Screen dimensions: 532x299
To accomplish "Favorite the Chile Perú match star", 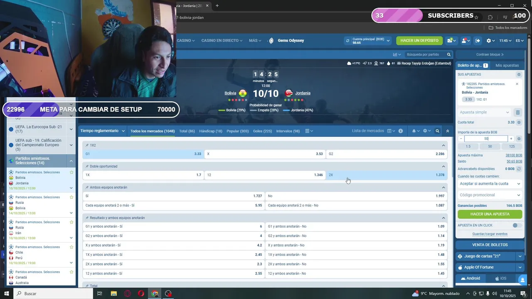I will (71, 247).
